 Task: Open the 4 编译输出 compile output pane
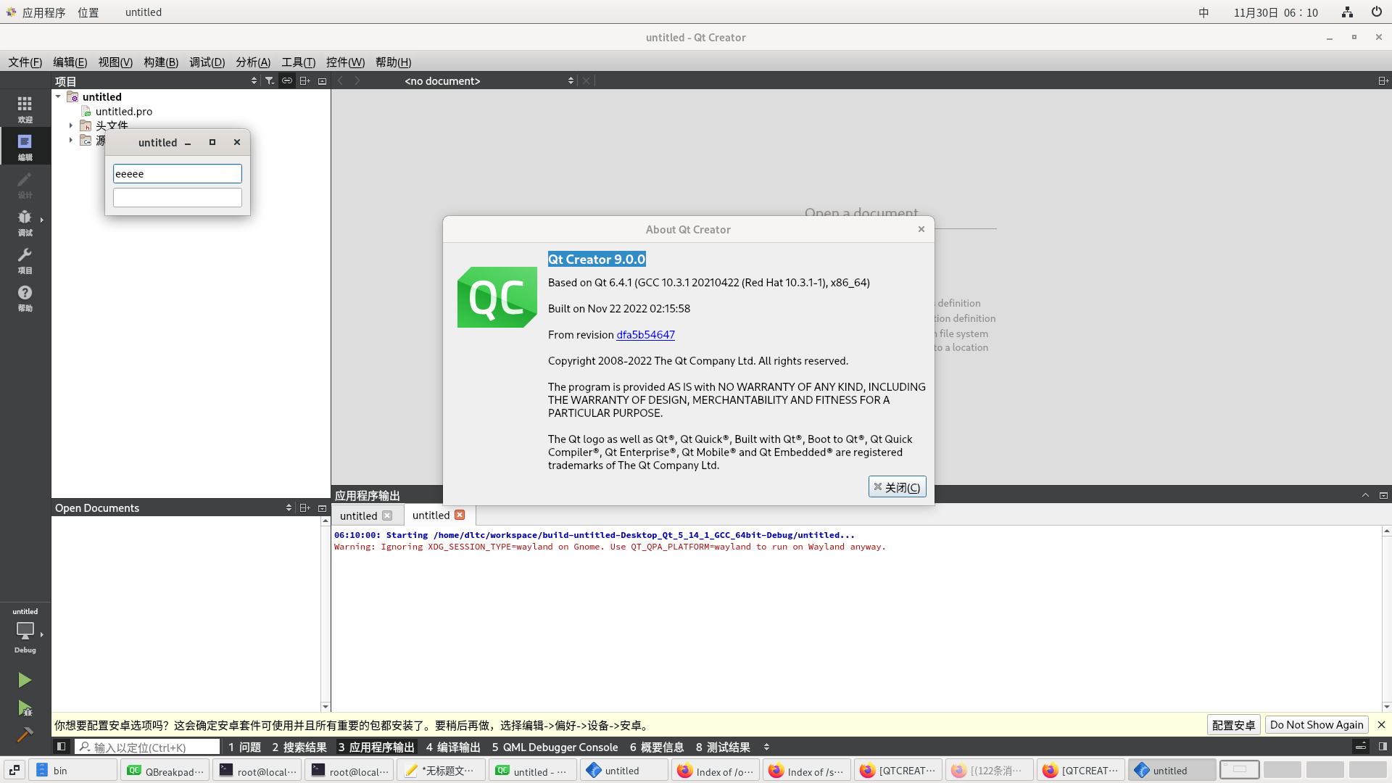453,747
